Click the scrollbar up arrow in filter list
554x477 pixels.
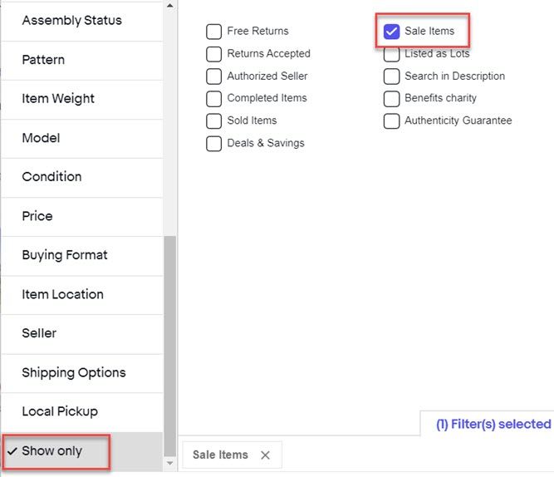(x=170, y=6)
